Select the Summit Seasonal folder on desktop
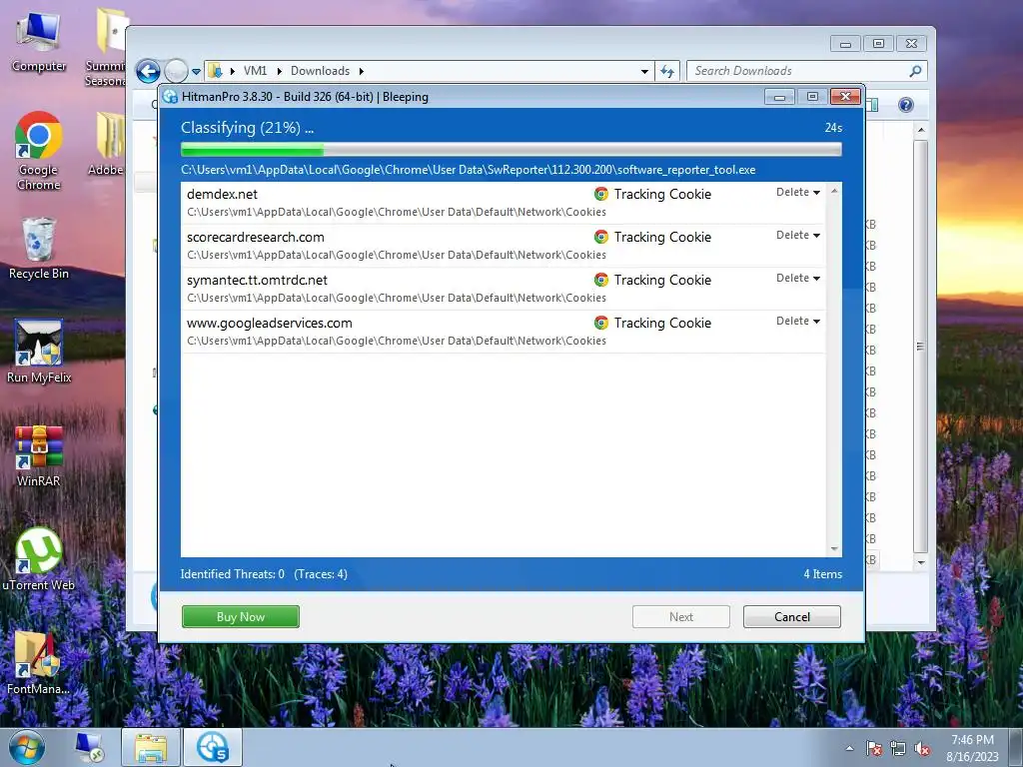The width and height of the screenshot is (1023, 767). tap(106, 47)
